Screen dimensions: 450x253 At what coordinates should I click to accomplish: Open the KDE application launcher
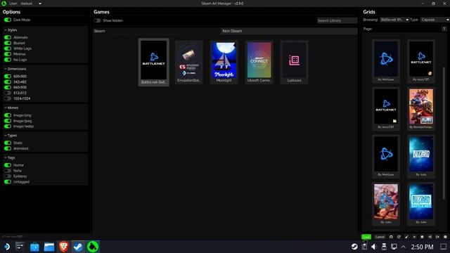coord(6,247)
